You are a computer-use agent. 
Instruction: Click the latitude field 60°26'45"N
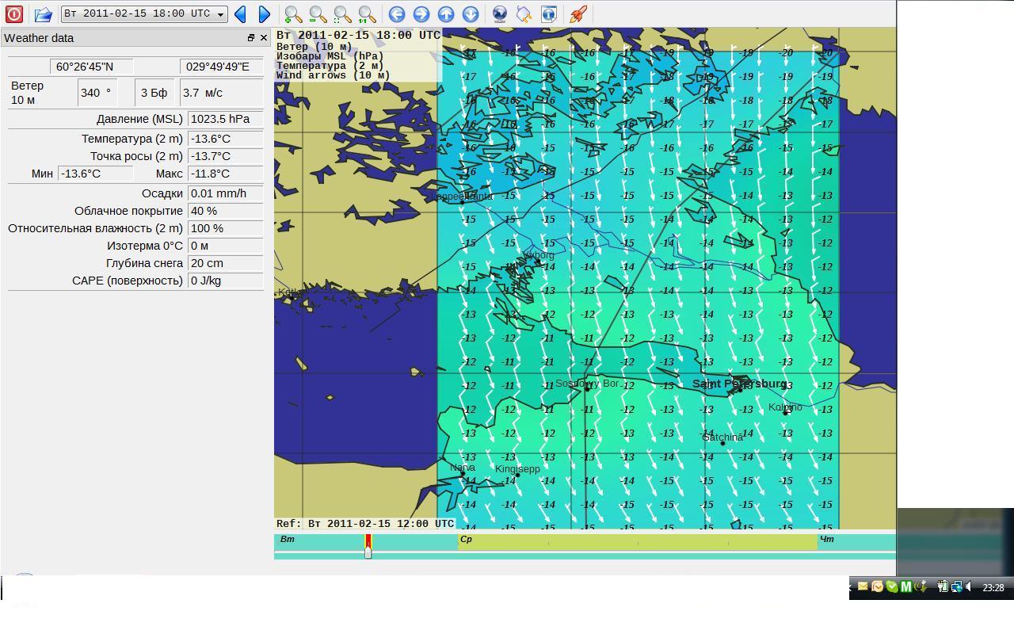click(92, 67)
